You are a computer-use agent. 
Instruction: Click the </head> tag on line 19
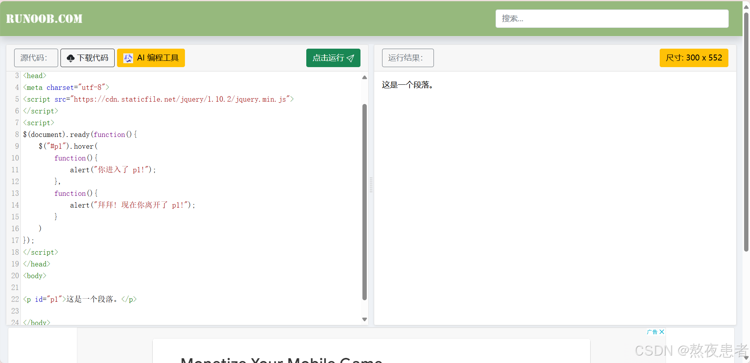37,264
